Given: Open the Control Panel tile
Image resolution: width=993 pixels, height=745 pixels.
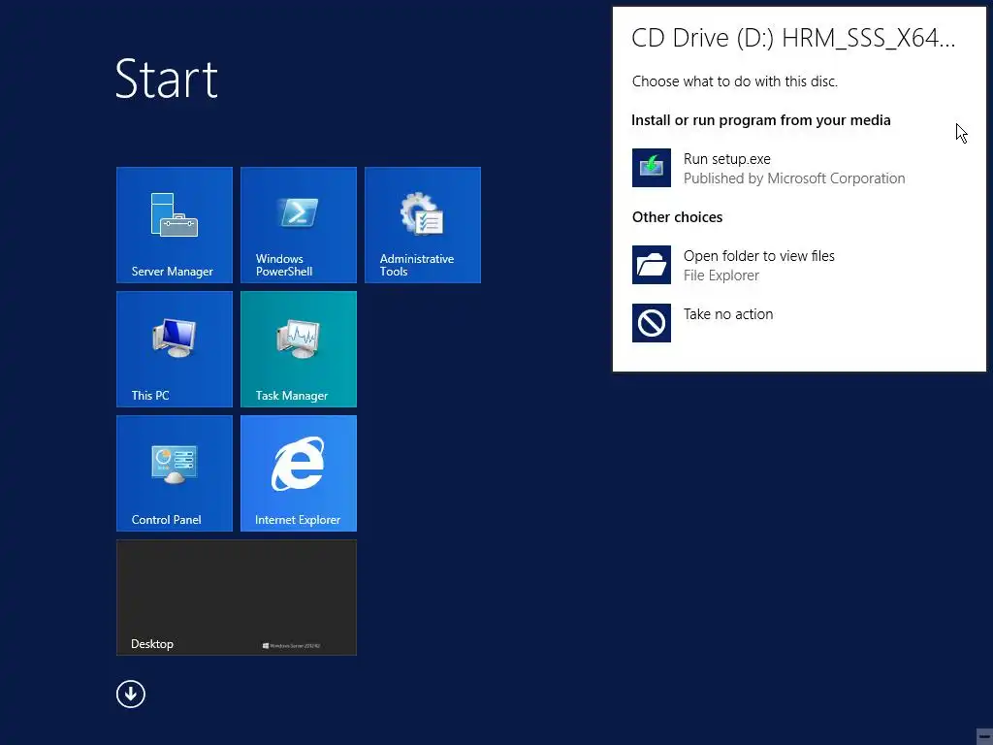Looking at the screenshot, I should point(175,473).
